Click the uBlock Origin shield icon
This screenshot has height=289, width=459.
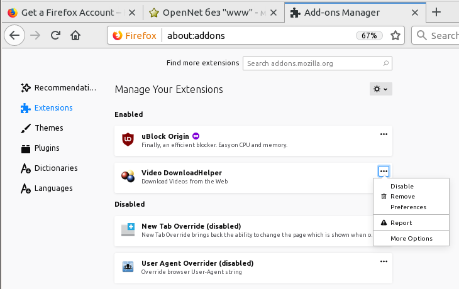coord(128,140)
